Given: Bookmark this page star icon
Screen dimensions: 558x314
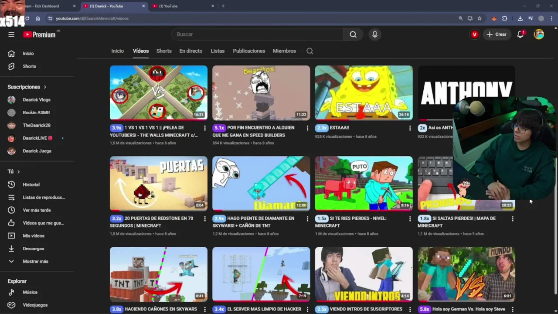Looking at the screenshot, I should coord(480,18).
